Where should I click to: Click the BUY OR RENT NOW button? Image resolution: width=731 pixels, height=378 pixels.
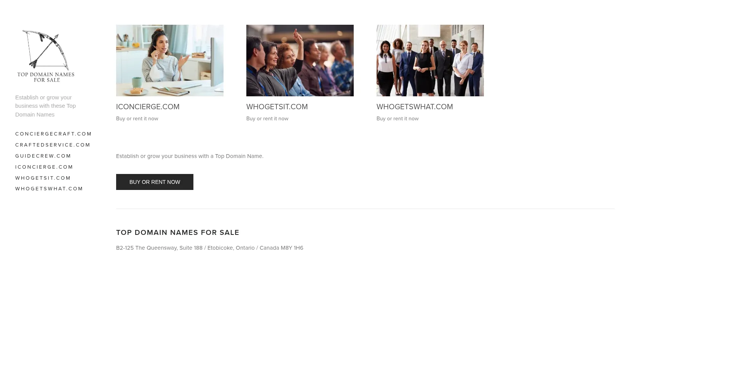click(x=155, y=182)
